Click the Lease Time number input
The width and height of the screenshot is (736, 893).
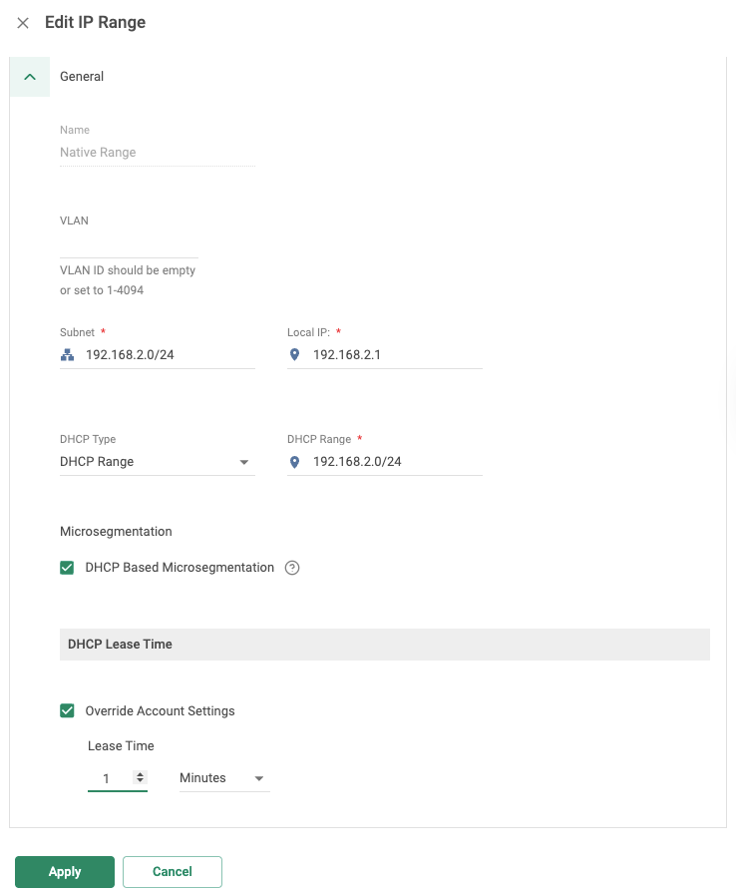tap(110, 777)
